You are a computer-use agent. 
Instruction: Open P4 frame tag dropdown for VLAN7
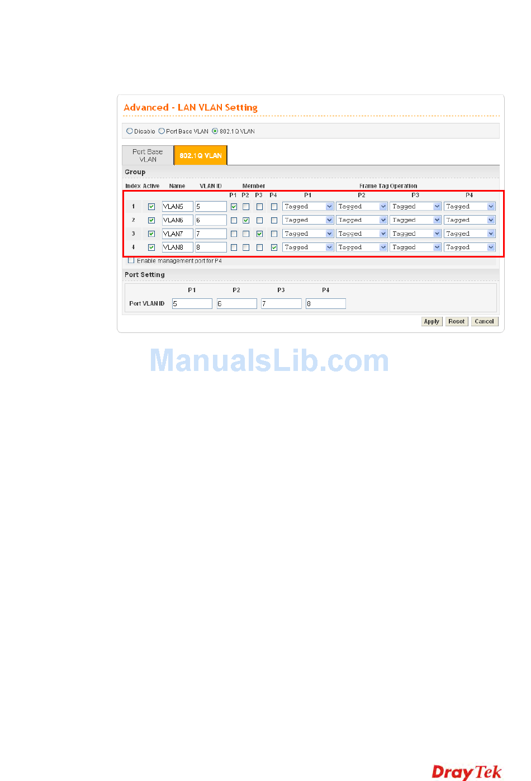pyautogui.click(x=470, y=234)
